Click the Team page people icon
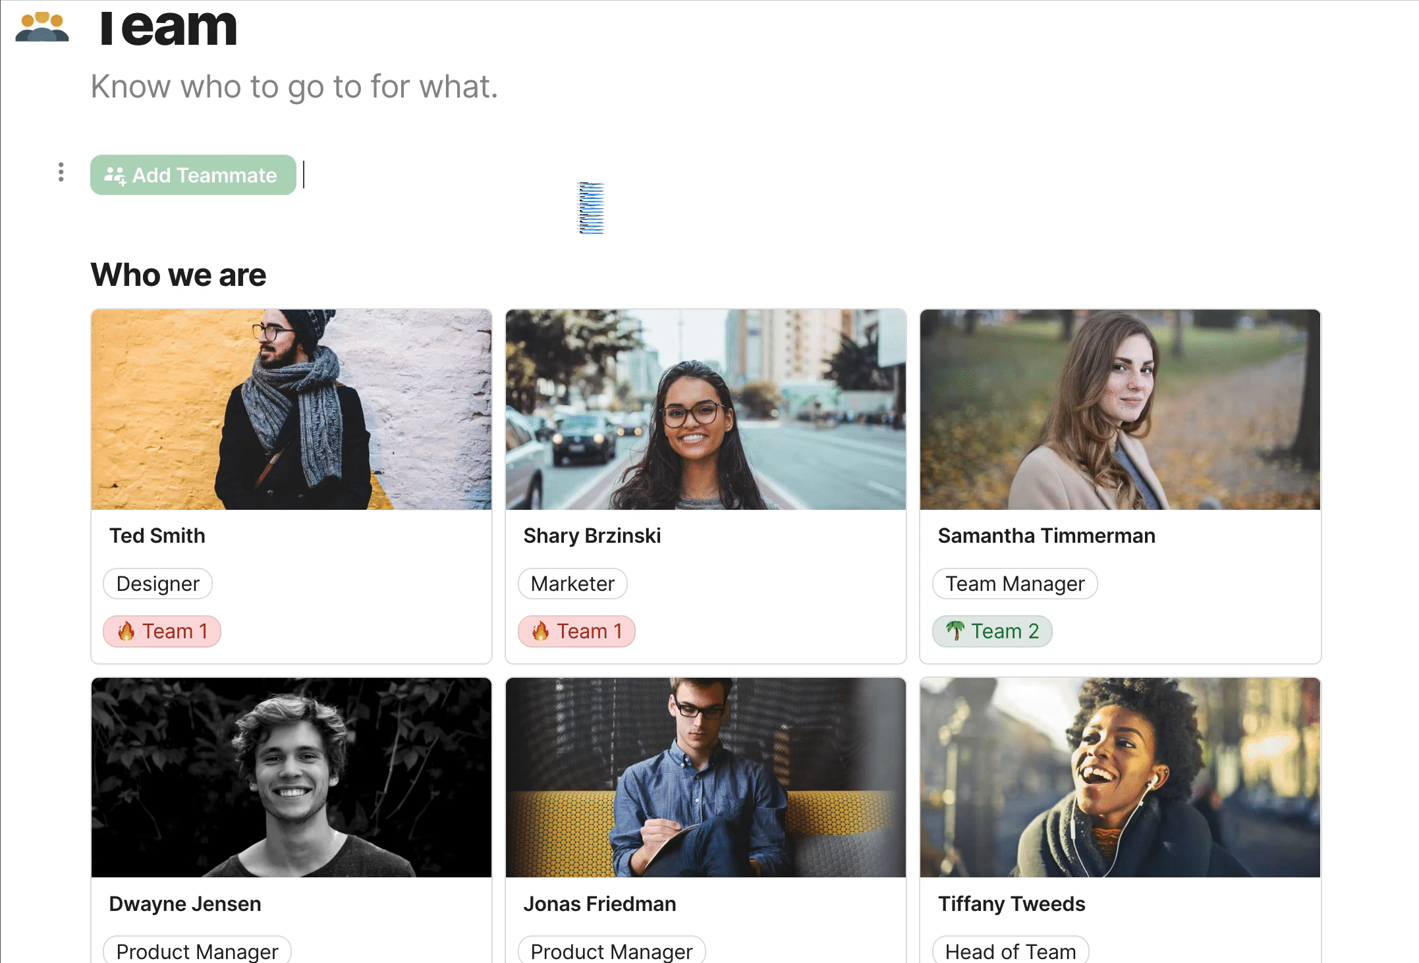Viewport: 1419px width, 963px height. point(42,27)
